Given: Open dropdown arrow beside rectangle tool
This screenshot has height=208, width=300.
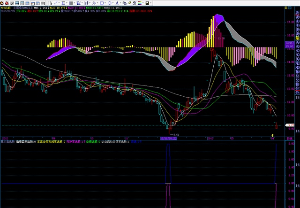Looking at the screenshot, I should [105, 3].
